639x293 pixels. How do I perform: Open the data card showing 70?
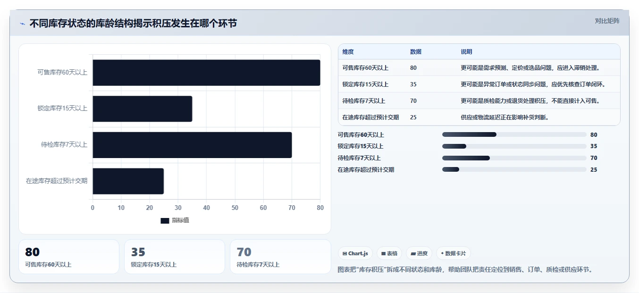(280, 257)
